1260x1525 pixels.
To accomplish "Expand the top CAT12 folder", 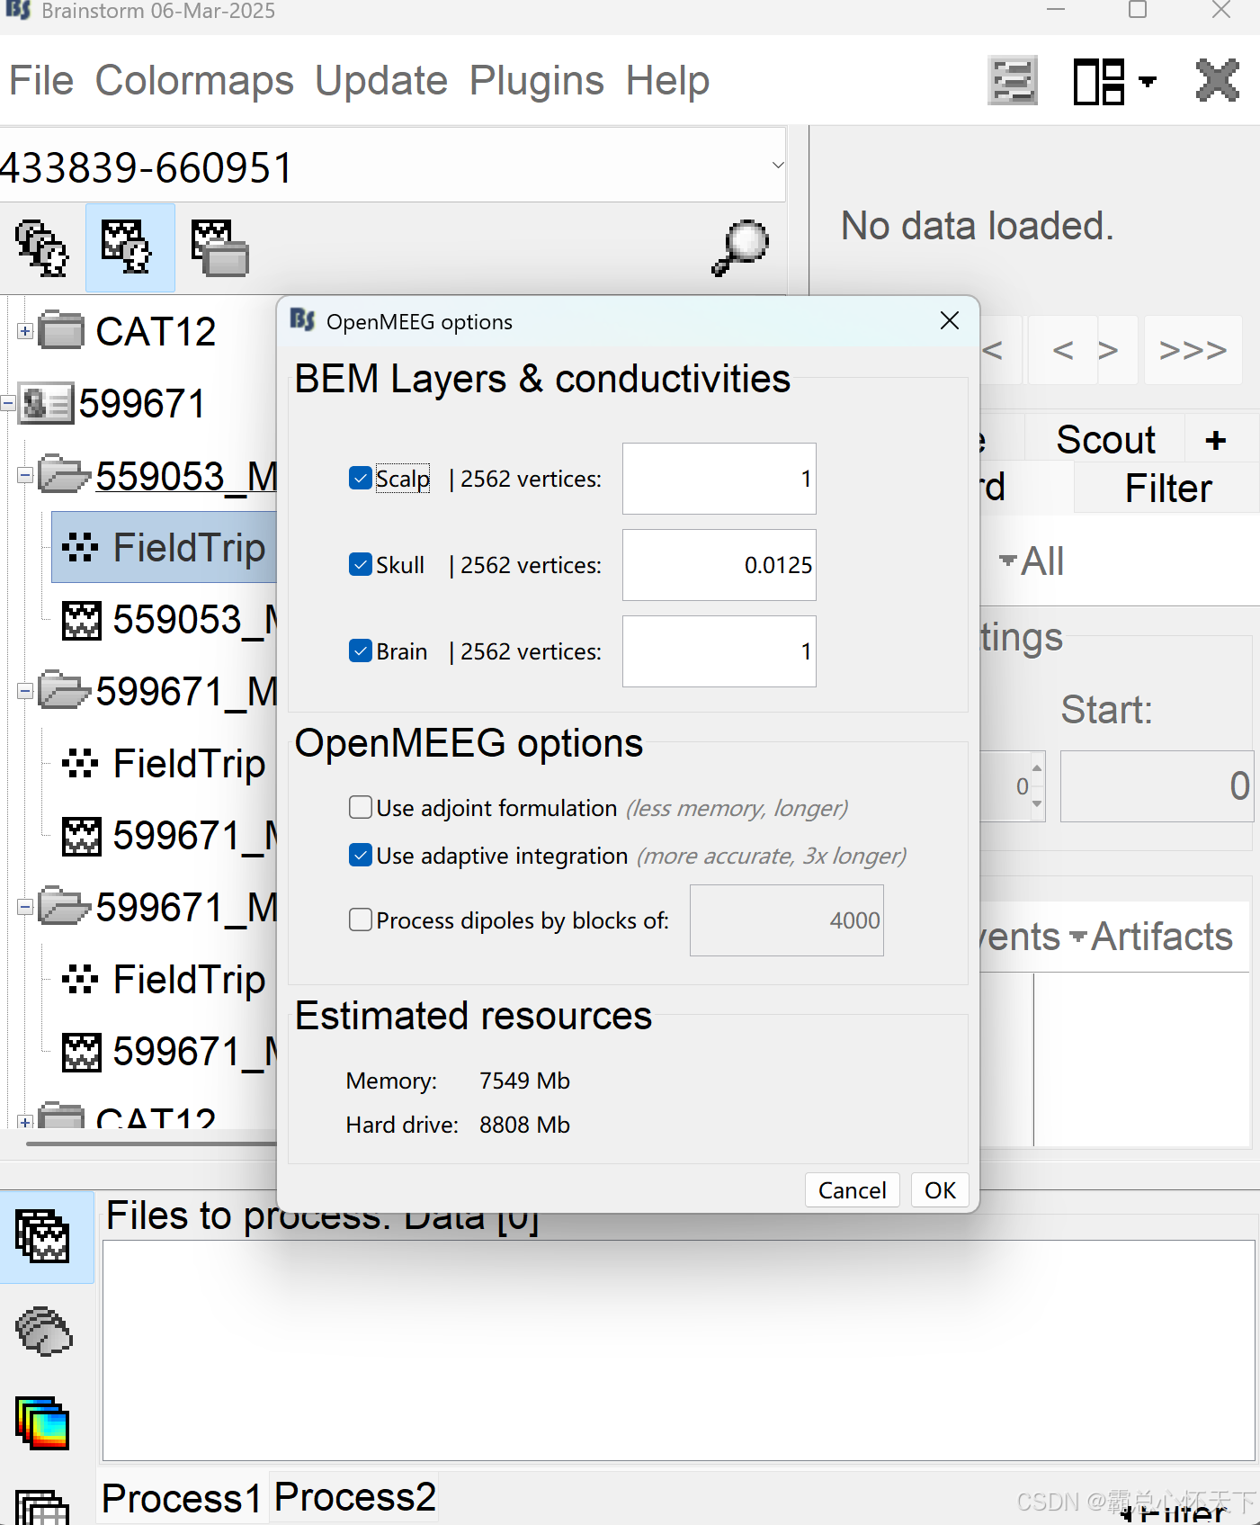I will (25, 331).
